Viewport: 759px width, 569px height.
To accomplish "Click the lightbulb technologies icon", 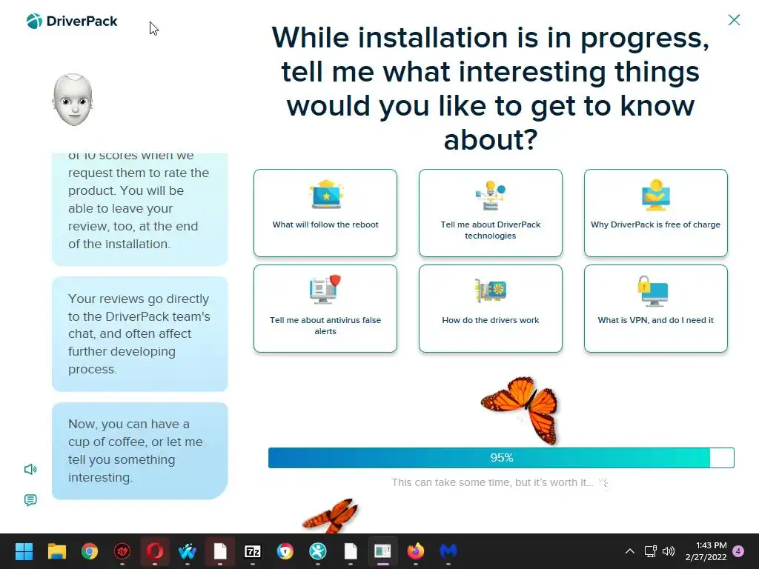I will [x=491, y=195].
